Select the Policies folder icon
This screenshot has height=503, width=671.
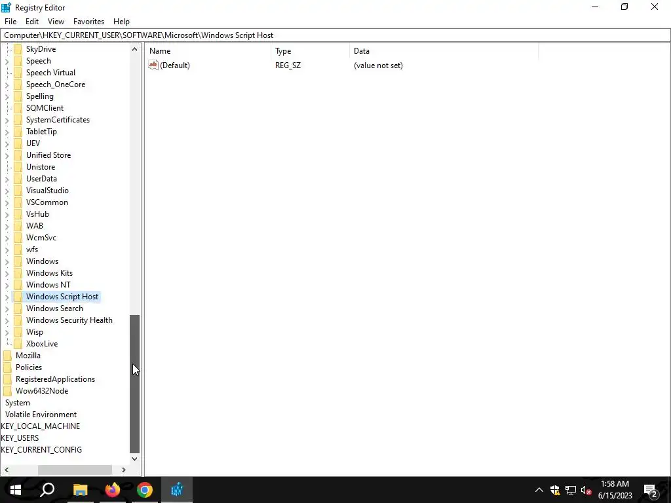[x=8, y=367]
